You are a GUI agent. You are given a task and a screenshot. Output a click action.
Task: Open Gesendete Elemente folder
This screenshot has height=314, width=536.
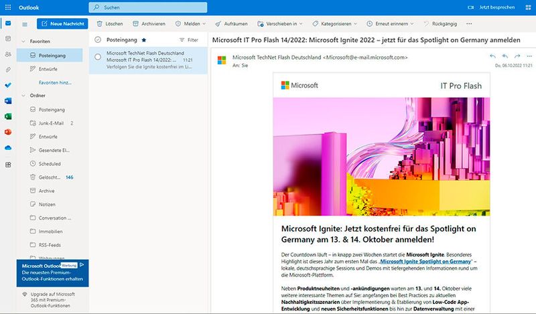(50, 150)
